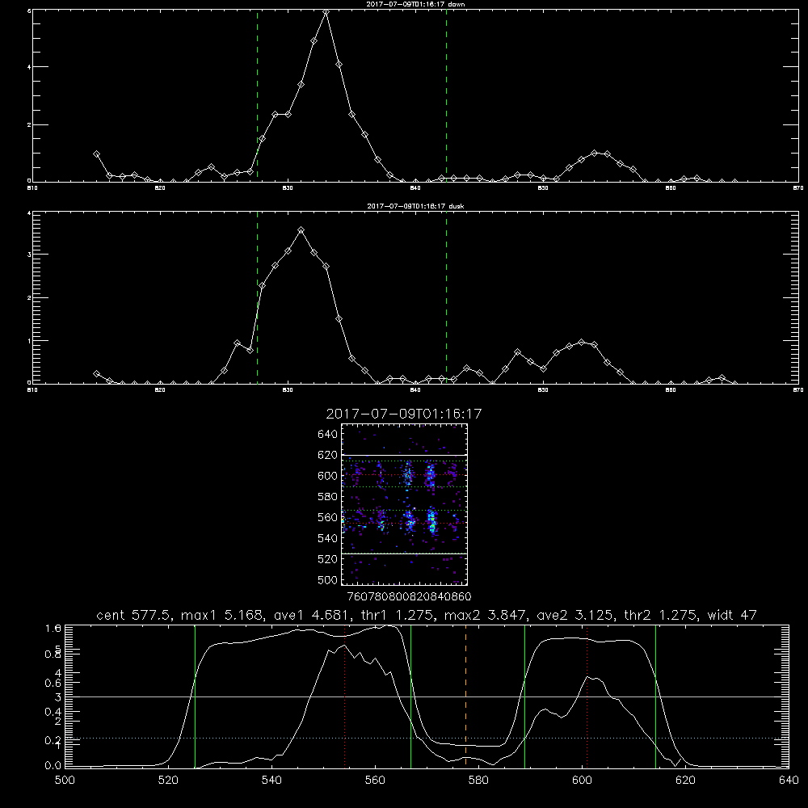This screenshot has height=808, width=808.
Task: Click the right green dashed line in dusk plot
Action: pos(446,297)
